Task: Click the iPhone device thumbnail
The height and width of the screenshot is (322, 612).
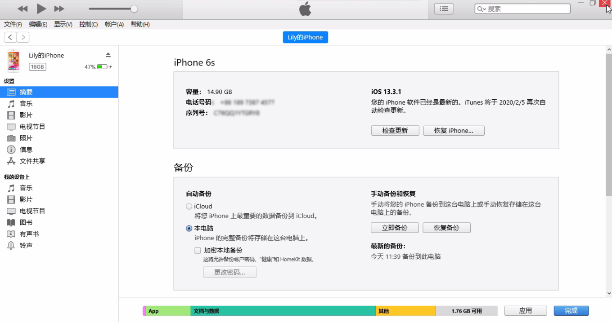Action: (13, 61)
